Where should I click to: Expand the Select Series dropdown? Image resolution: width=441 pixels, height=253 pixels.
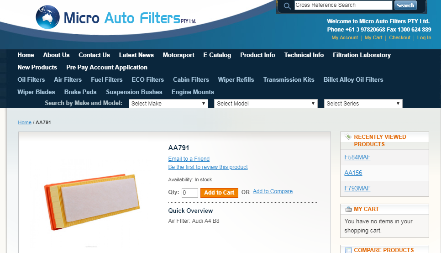363,104
